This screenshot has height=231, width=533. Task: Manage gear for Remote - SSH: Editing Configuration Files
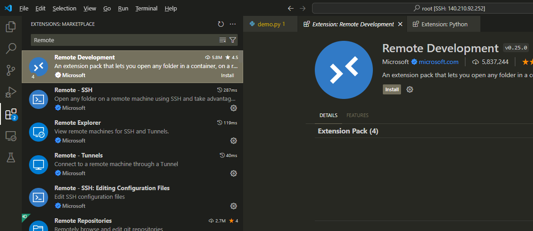click(x=234, y=206)
